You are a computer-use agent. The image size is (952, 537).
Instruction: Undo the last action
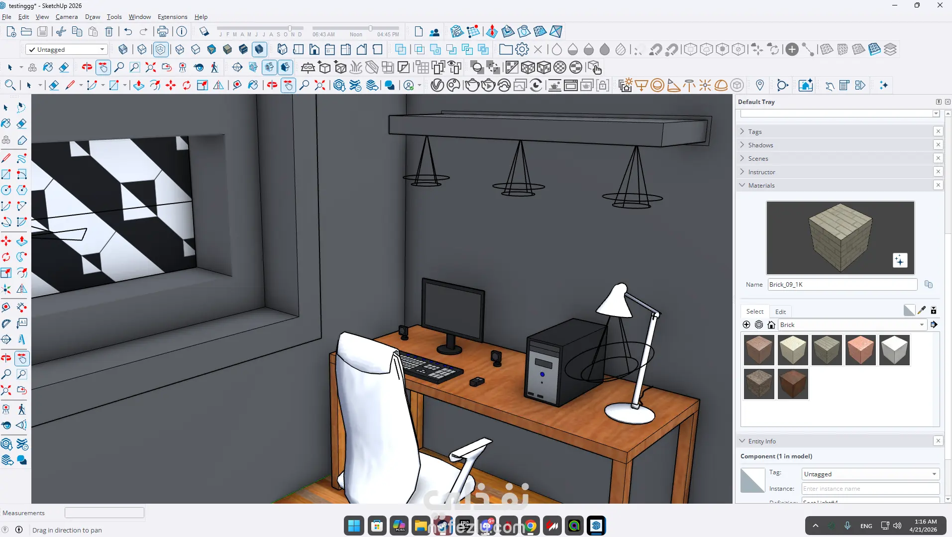click(128, 32)
